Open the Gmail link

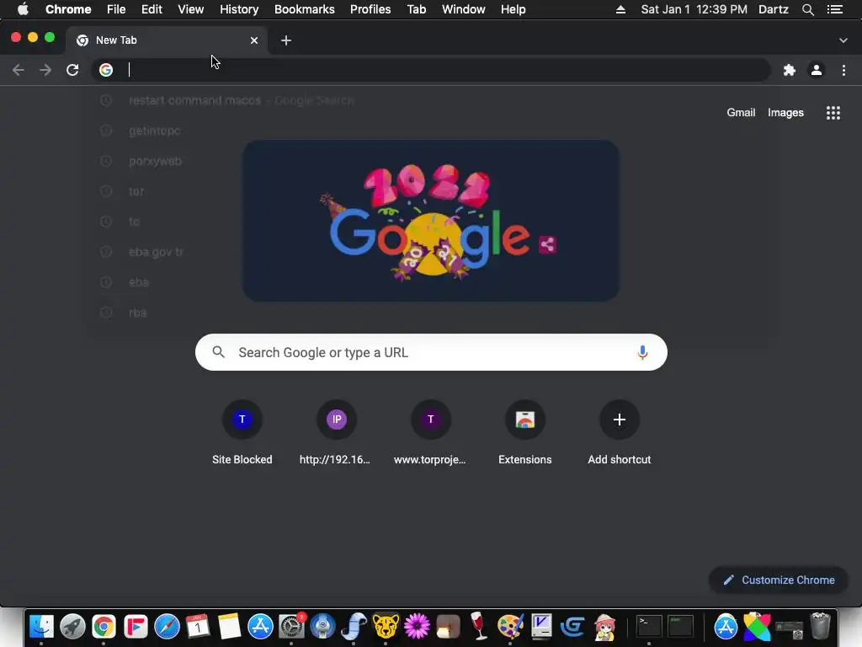(741, 113)
